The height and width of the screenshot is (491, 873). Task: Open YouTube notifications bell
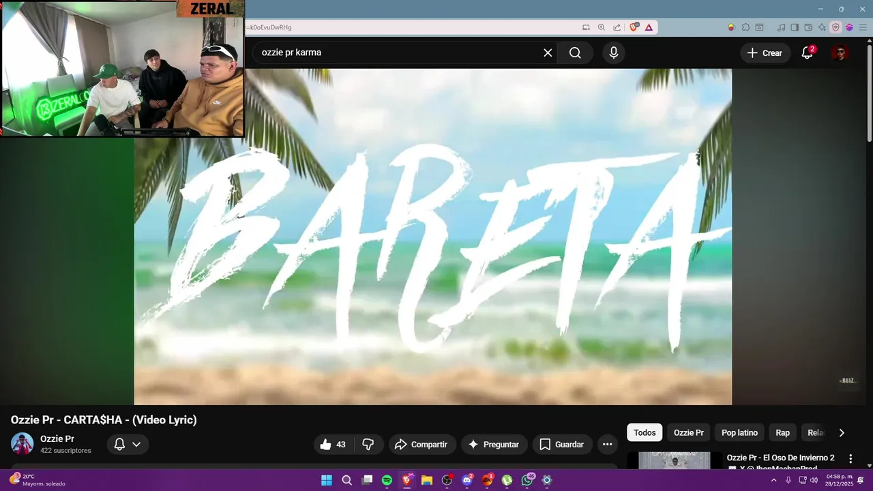(807, 53)
